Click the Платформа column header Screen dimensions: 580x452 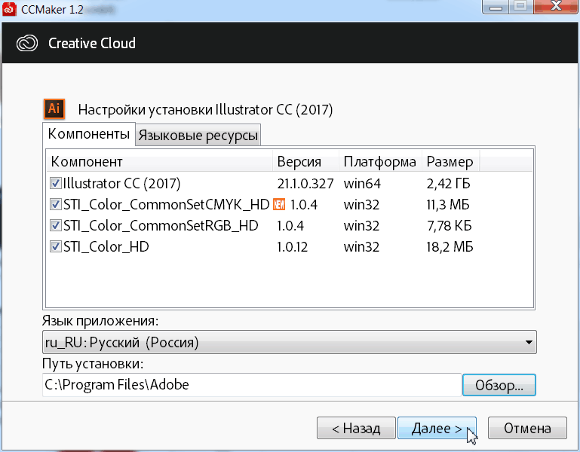(380, 162)
